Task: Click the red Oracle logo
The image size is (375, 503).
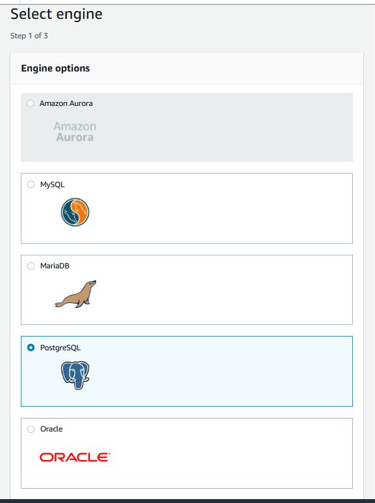Action: (75, 457)
